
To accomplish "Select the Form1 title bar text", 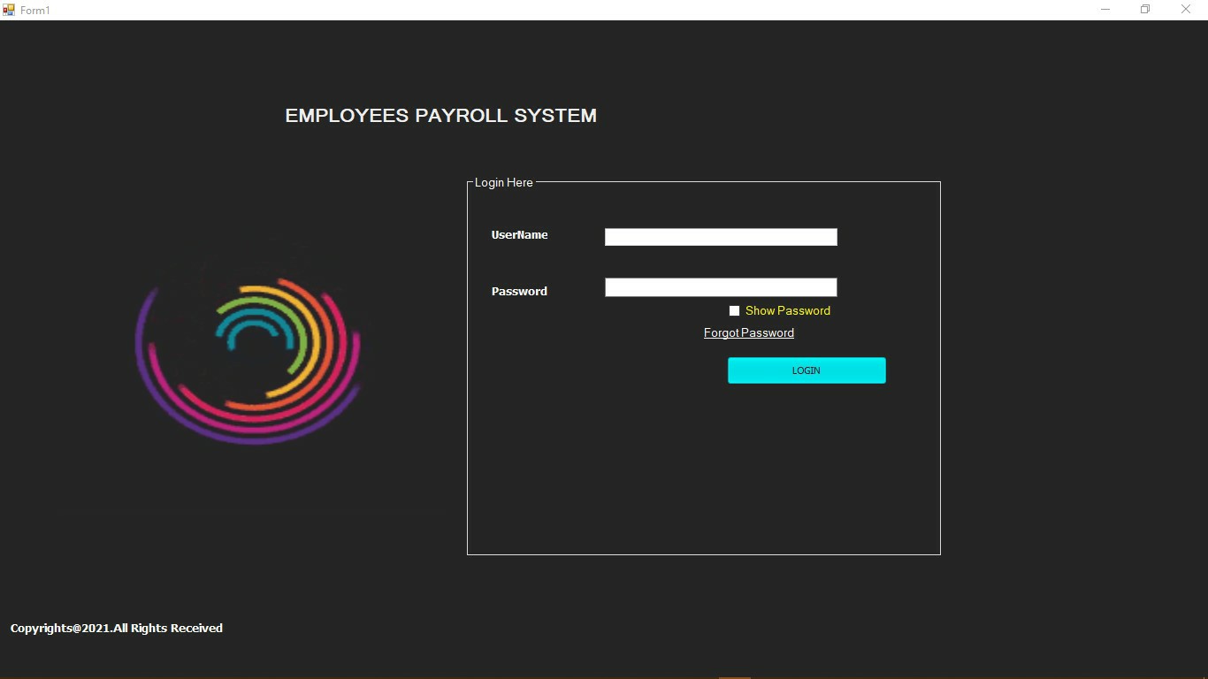I will pyautogui.click(x=36, y=10).
